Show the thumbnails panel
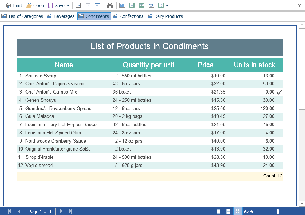Image resolution: width=305 pixels, height=215 pixels. point(98,5)
